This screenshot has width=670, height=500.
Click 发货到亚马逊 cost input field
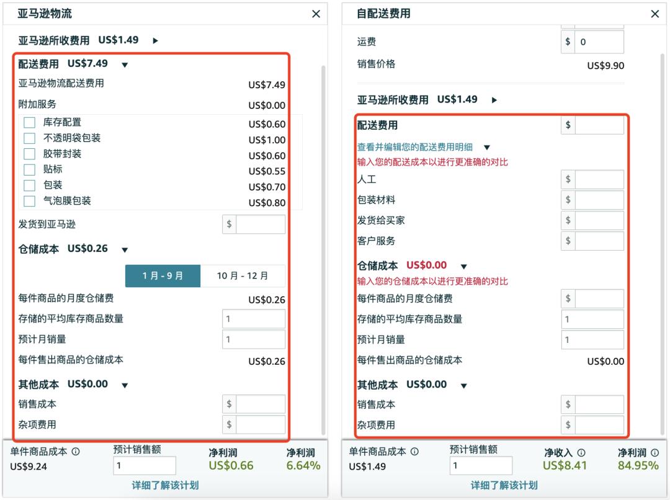tap(261, 224)
